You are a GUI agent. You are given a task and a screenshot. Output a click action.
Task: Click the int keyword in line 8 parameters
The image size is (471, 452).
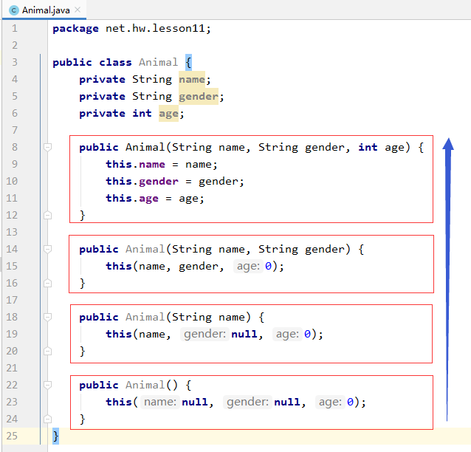368,147
